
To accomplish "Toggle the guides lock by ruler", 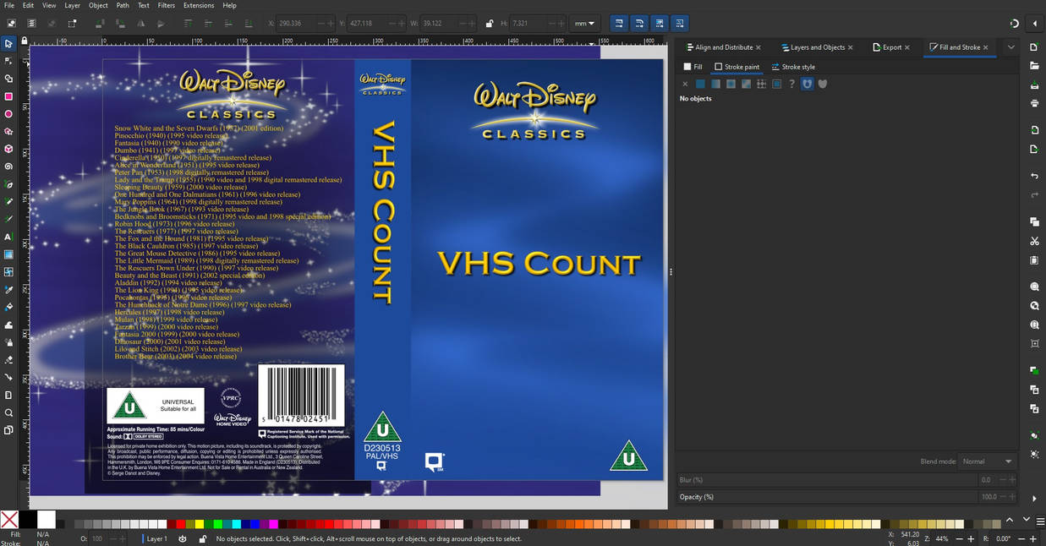I will (x=25, y=41).
